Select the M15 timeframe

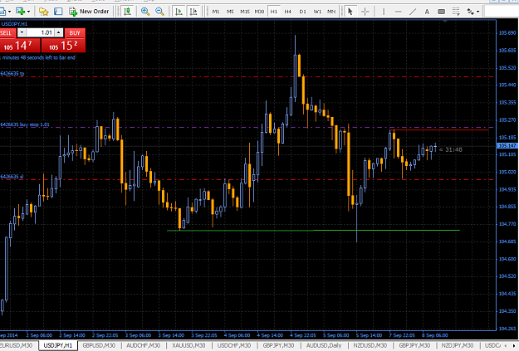245,12
